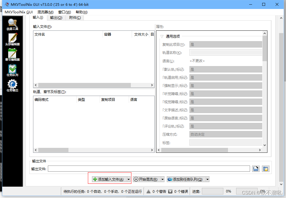Open the 章节编辑器 chapter editor
286x198 pixels.
click(12, 55)
